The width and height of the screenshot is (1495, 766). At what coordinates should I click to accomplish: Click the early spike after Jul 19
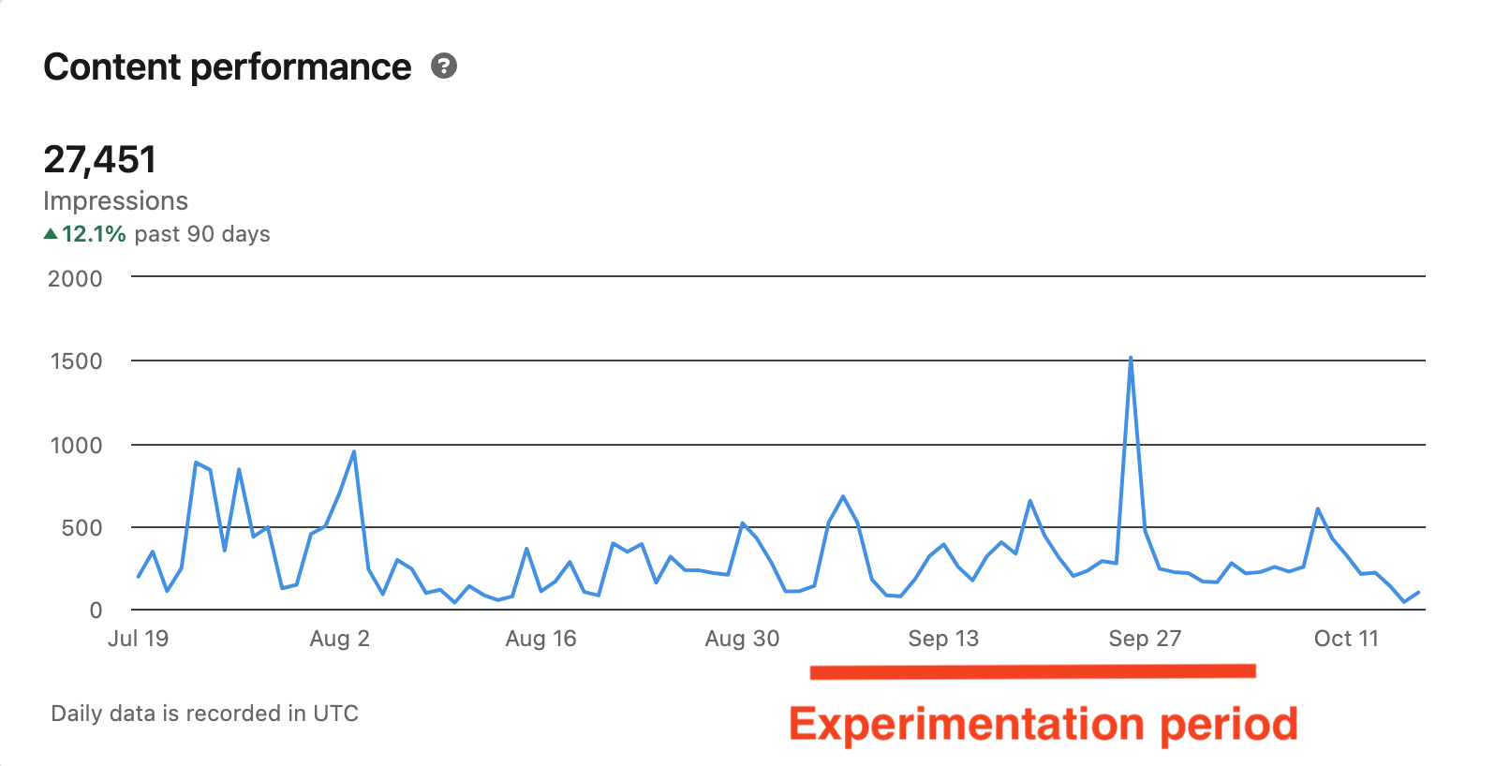tap(196, 462)
